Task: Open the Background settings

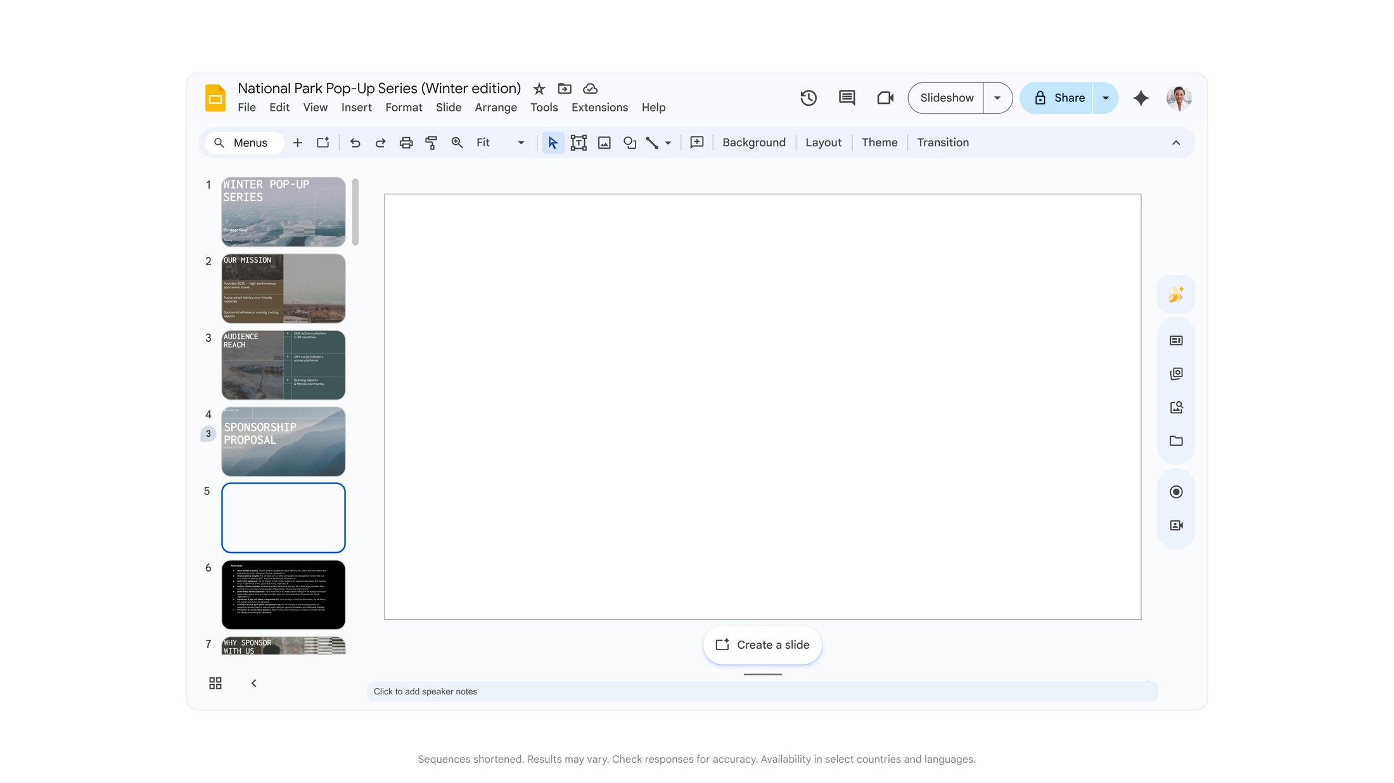Action: 753,142
